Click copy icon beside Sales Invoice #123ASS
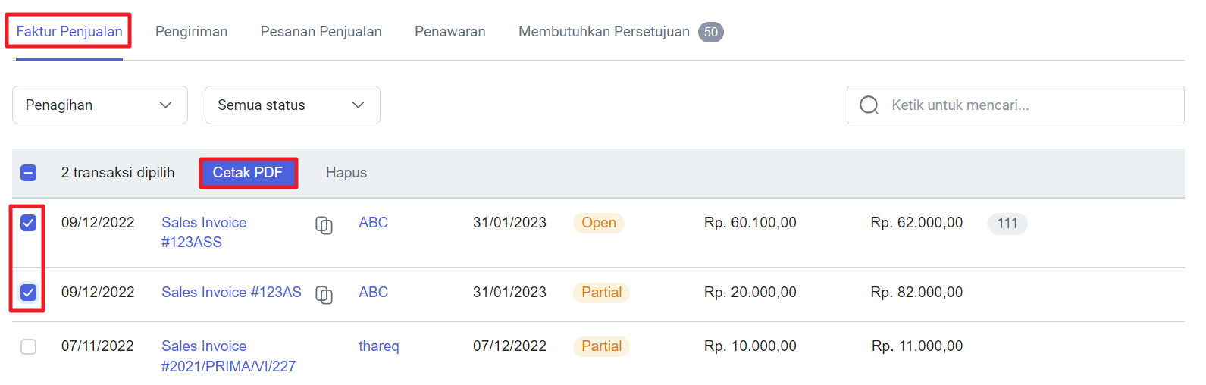1206x385 pixels. (x=324, y=225)
